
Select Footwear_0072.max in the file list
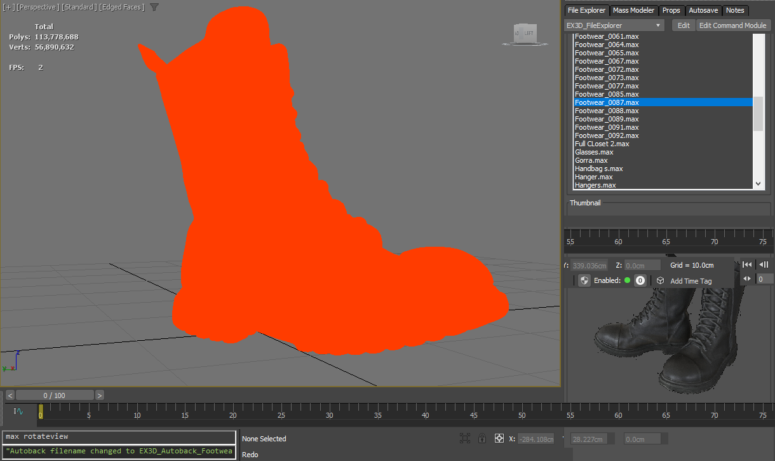[x=663, y=69]
